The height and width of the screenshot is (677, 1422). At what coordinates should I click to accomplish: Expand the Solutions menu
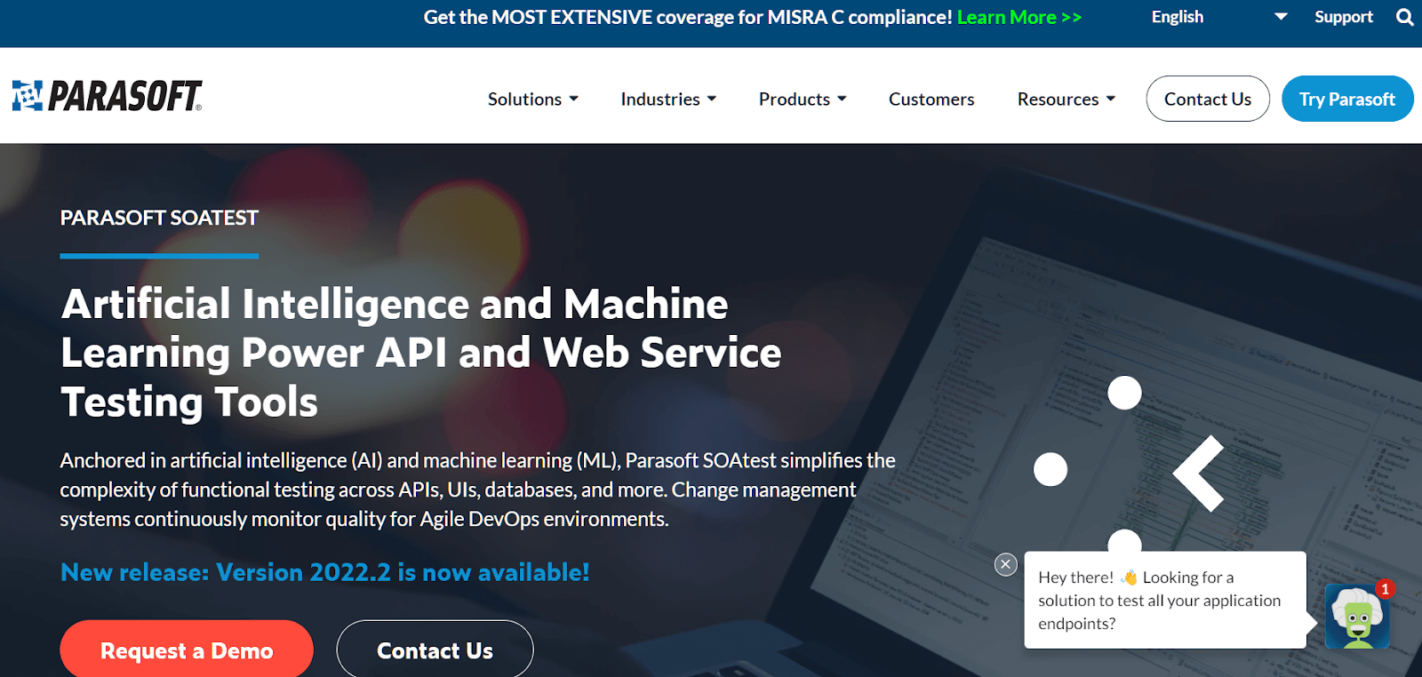[x=532, y=100]
